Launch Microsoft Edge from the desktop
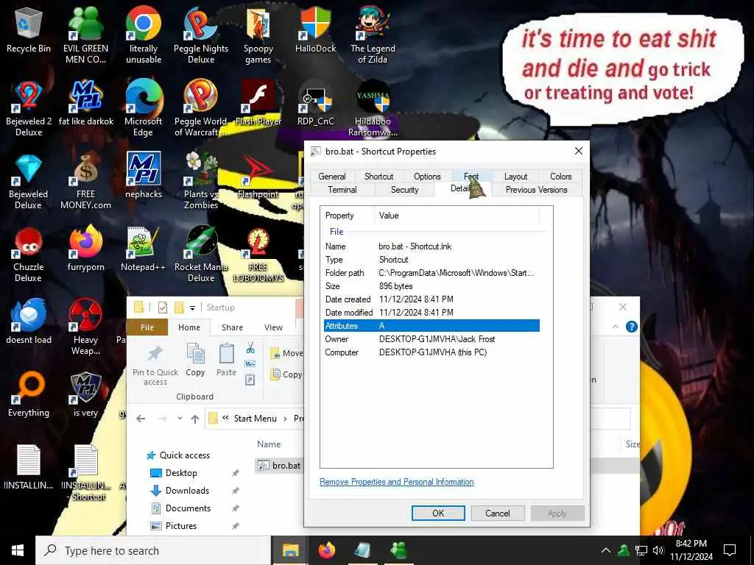754x565 pixels. [144, 108]
